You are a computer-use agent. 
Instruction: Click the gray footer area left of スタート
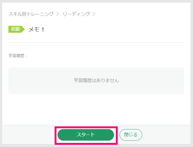[x=28, y=135]
